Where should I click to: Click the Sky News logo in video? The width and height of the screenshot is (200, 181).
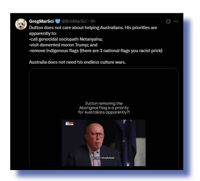pyautogui.click(x=69, y=123)
